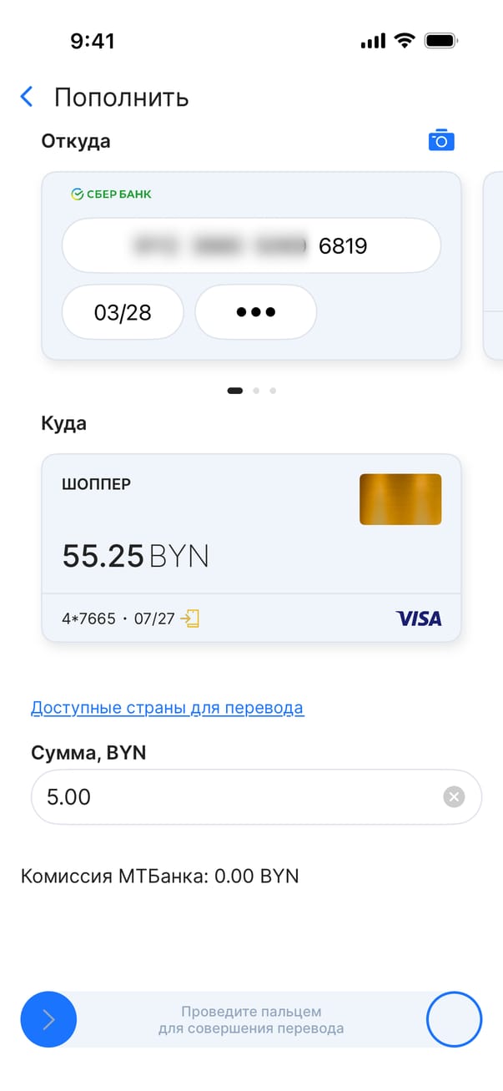The image size is (503, 1091).
Task: Tap the partially visible next source card
Action: point(494,265)
